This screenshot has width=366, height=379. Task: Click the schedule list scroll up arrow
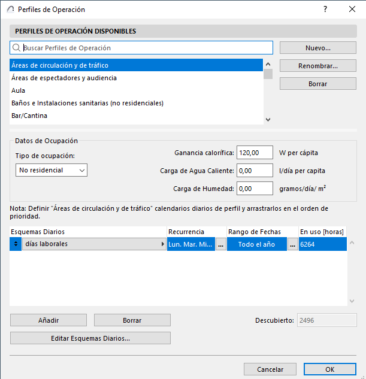coord(352,242)
